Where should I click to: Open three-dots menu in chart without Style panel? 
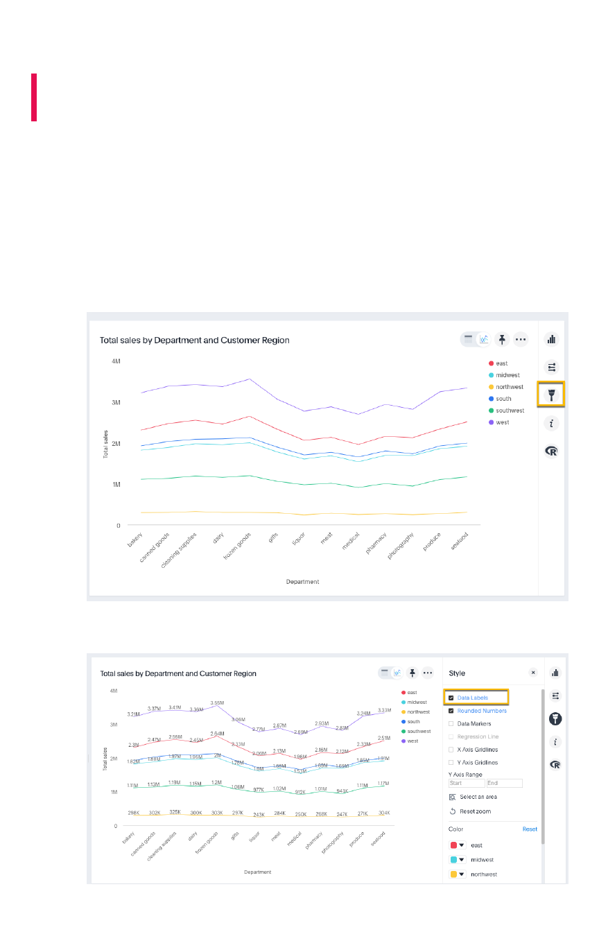[x=521, y=340]
